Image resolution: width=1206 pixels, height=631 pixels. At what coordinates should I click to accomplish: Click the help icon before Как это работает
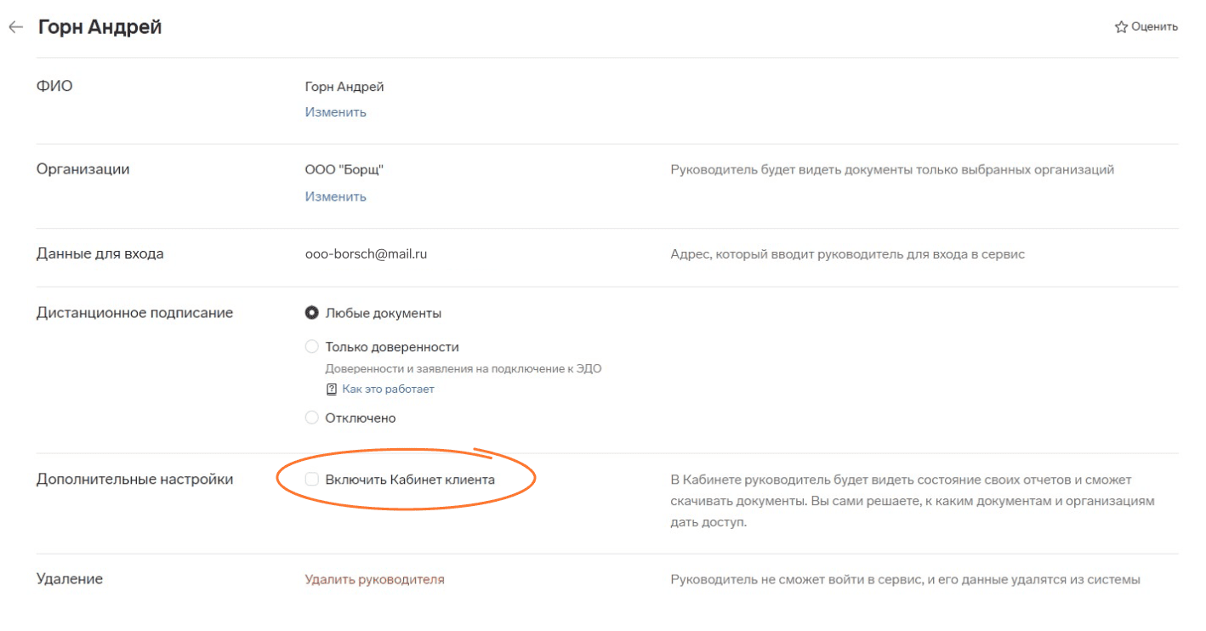[332, 389]
